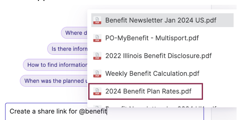Select 'How to find information' suggestion chip
The width and height of the screenshot is (245, 120).
click(x=55, y=65)
